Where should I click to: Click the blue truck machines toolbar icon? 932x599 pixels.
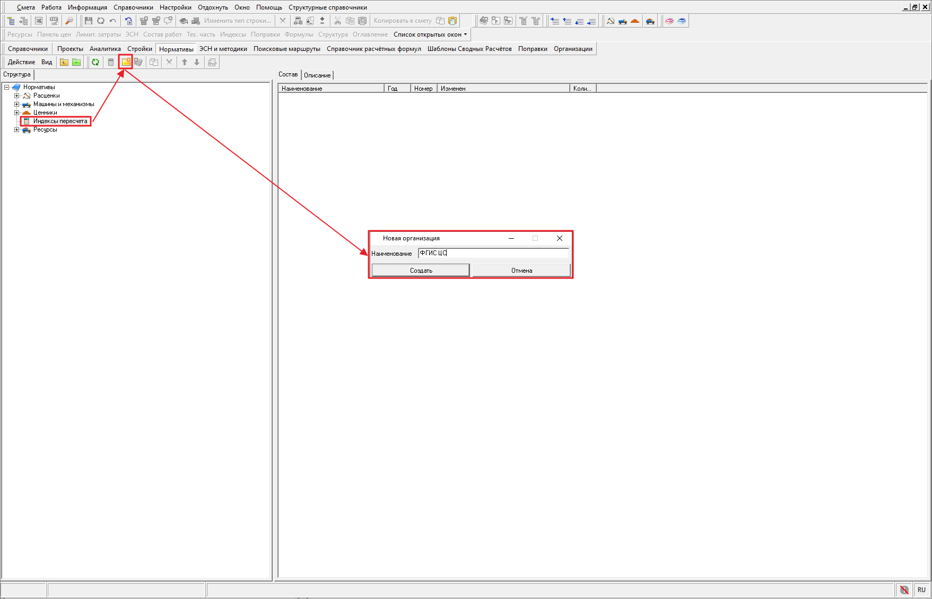tap(623, 21)
